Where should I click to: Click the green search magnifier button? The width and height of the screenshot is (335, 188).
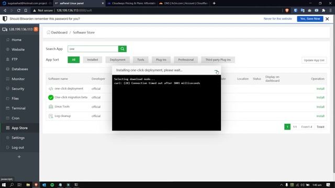122,49
